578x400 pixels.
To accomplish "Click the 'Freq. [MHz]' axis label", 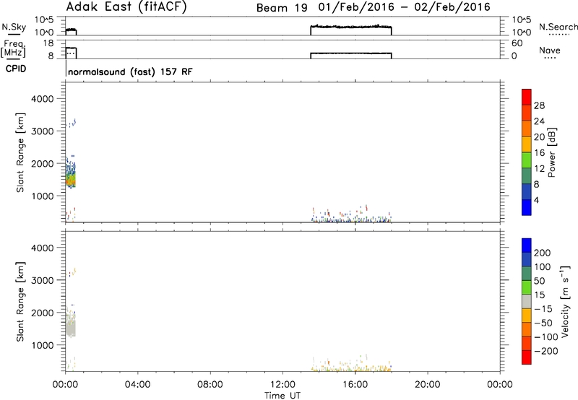I will pos(13,49).
